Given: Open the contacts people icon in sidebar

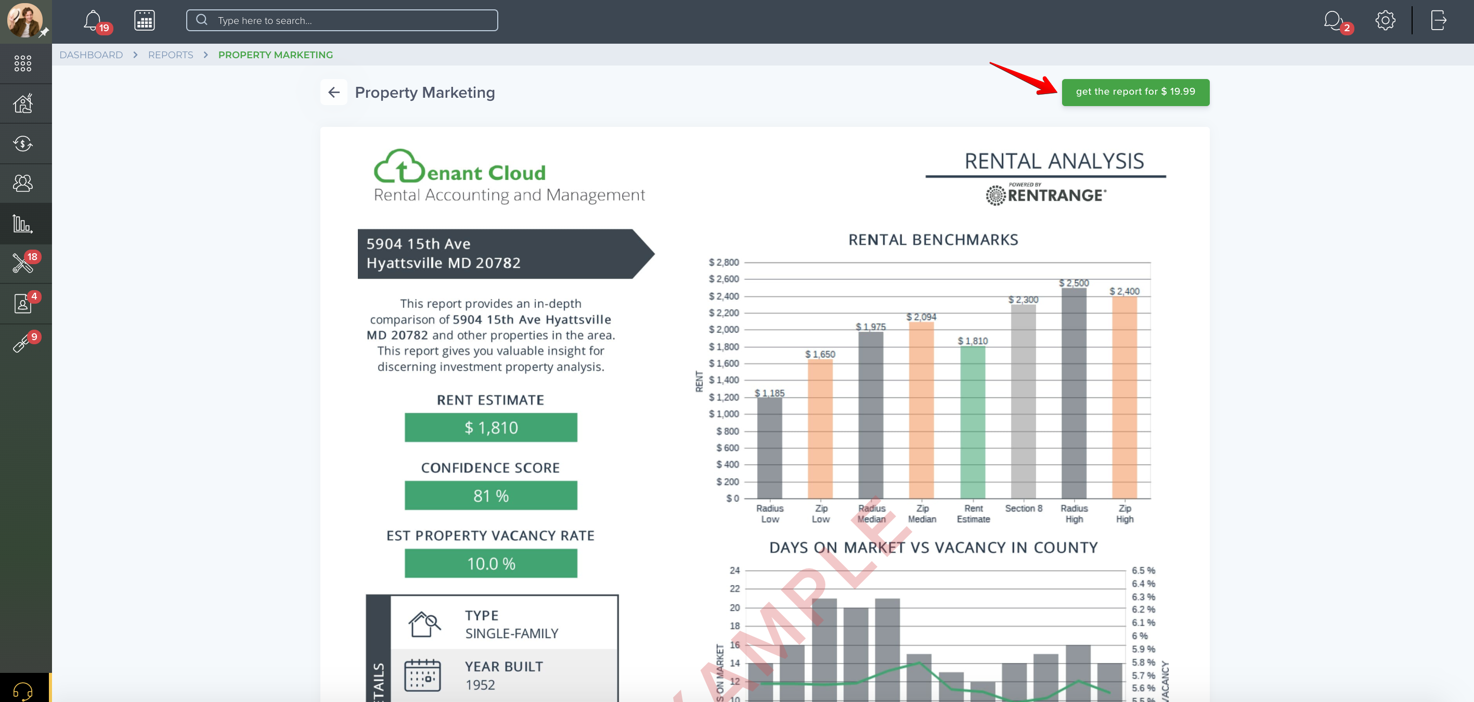Looking at the screenshot, I should coord(23,184).
